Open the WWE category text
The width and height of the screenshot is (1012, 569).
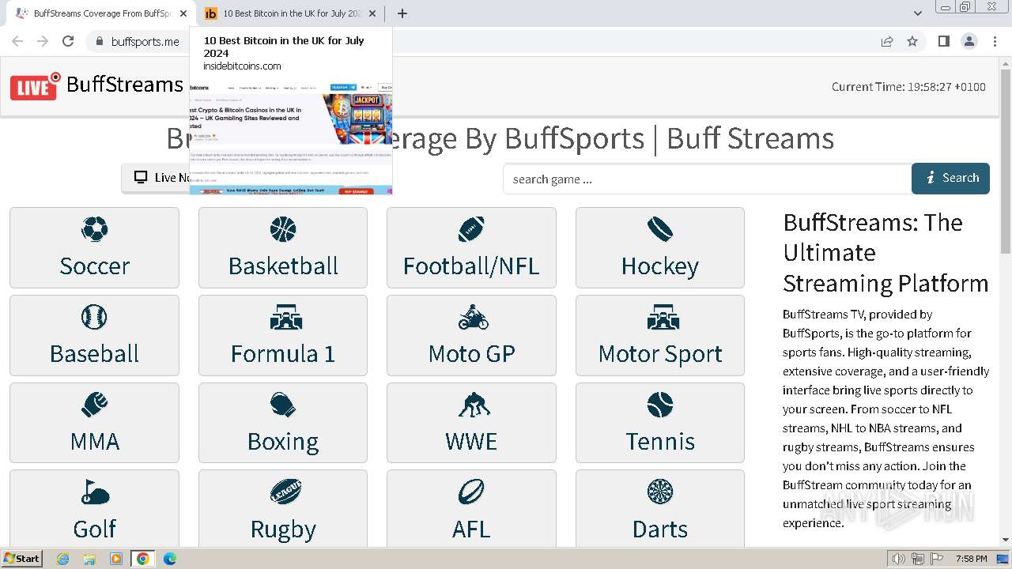[x=471, y=441]
